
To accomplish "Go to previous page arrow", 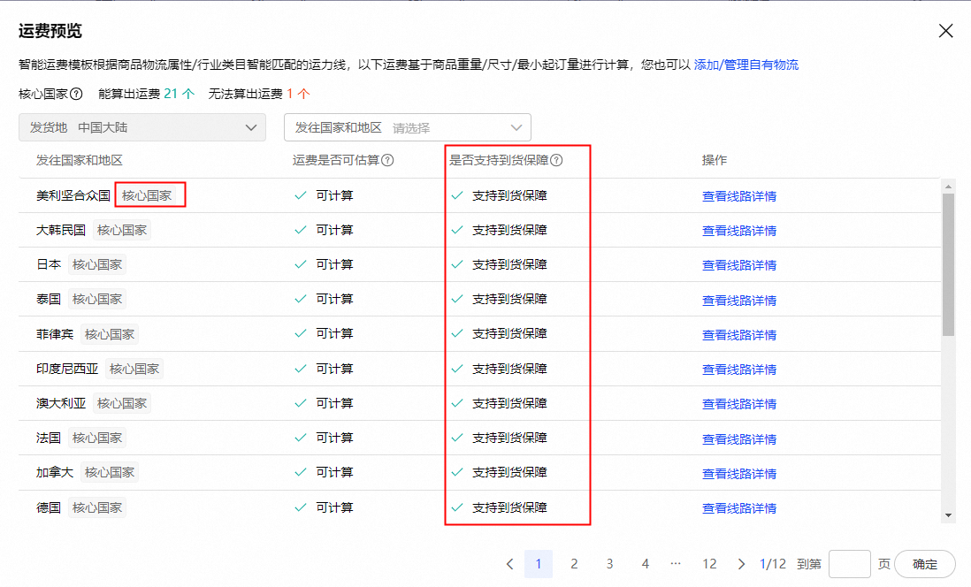I will coord(510,564).
